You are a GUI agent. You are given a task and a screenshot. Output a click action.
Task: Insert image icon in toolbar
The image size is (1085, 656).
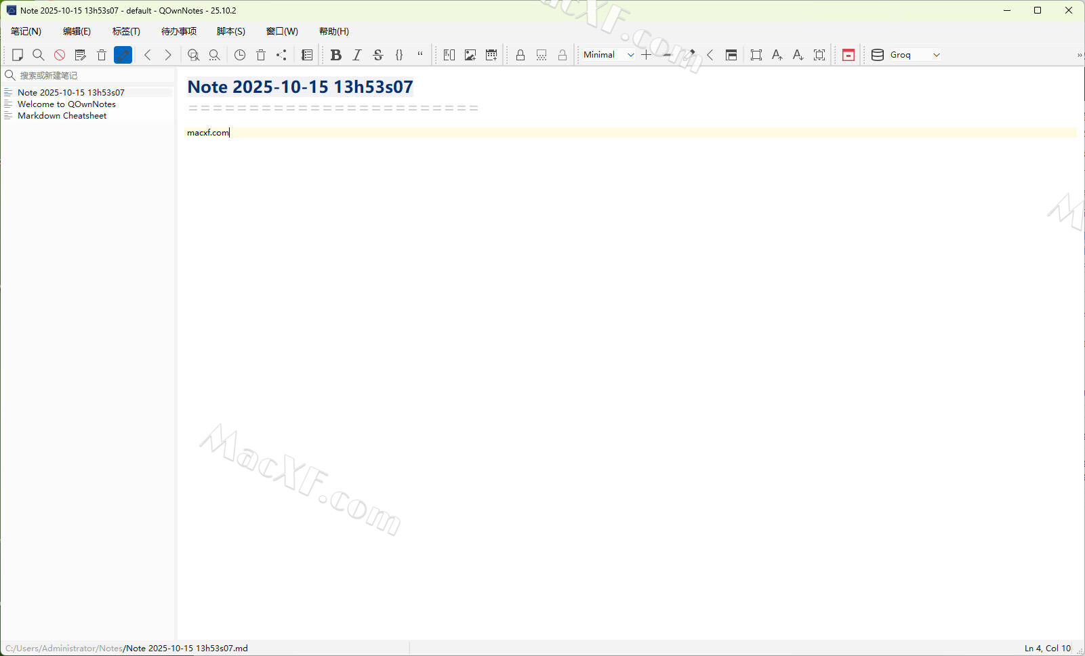click(x=470, y=55)
